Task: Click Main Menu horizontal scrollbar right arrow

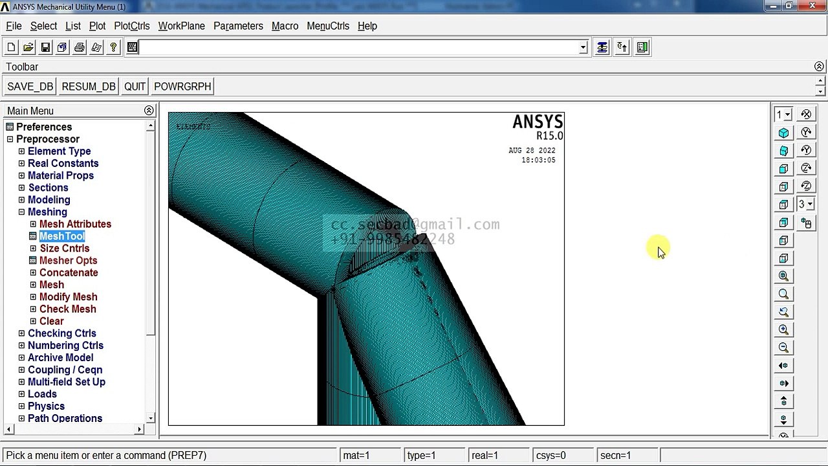Action: coord(140,429)
